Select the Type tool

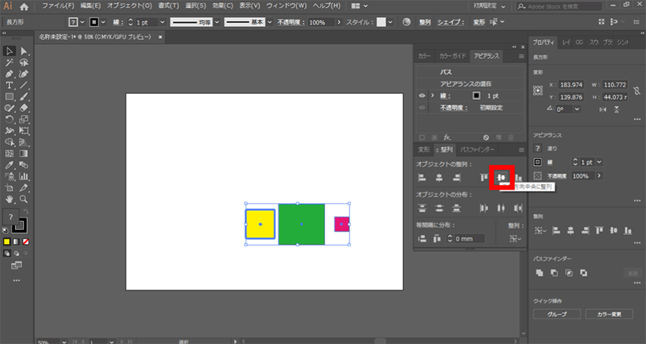9,85
